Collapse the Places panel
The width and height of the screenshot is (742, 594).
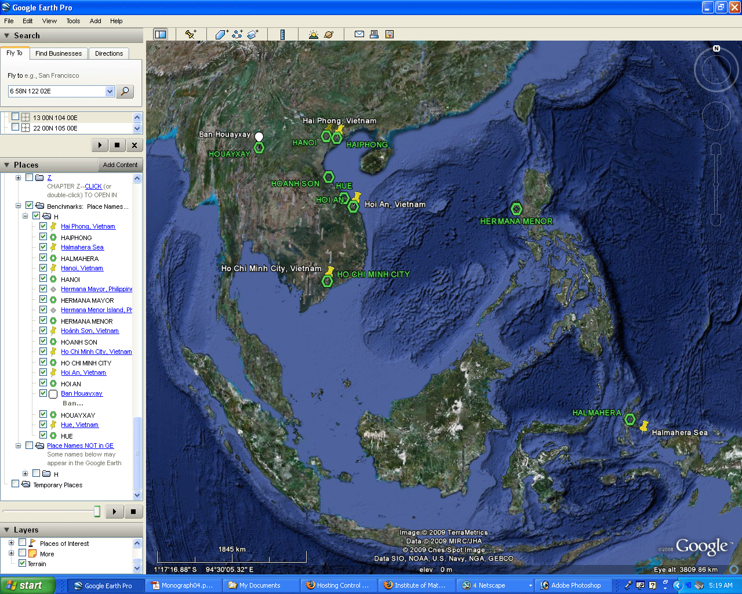[x=7, y=165]
